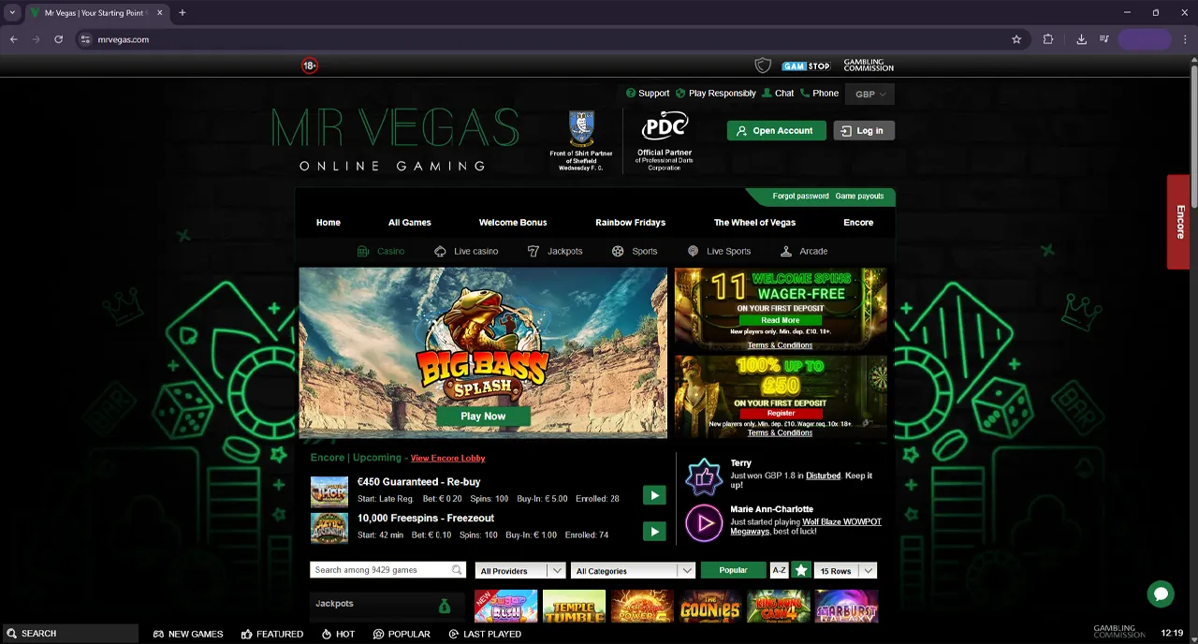Play the 10,000 Freespins Freezeout tournament
Screen dimensions: 1198x644
pyautogui.click(x=654, y=532)
